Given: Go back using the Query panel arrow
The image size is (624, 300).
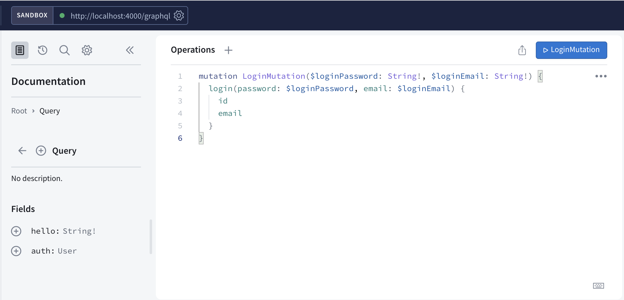Looking at the screenshot, I should [22, 151].
